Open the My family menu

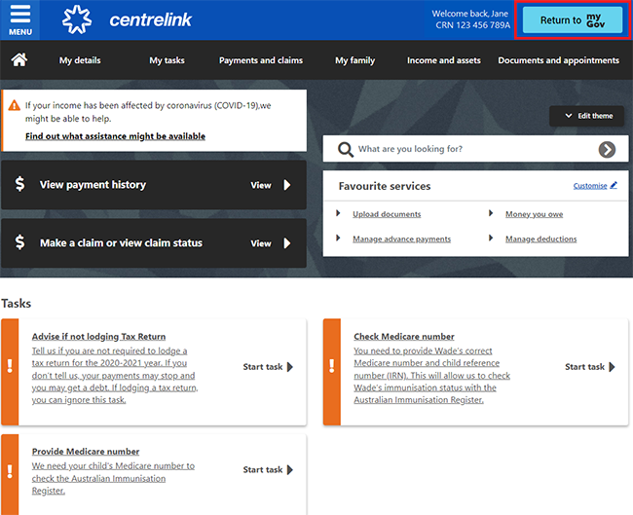pos(354,60)
